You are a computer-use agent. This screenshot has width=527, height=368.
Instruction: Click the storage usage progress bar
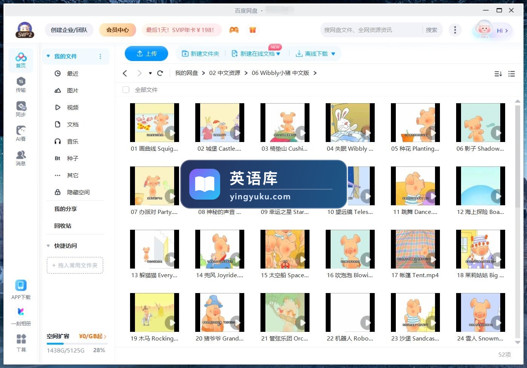(77, 344)
